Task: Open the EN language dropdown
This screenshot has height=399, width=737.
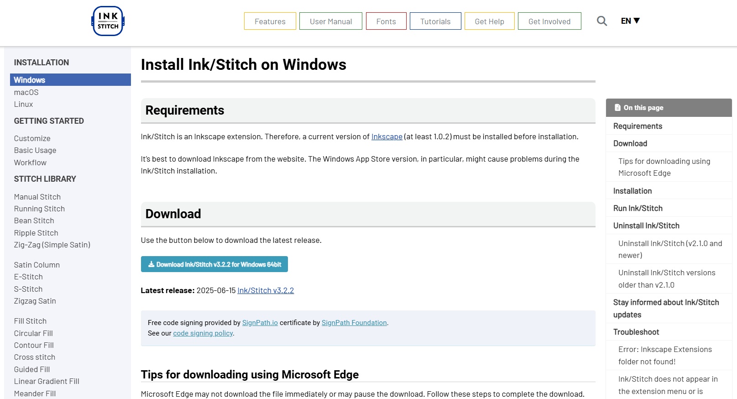Action: point(630,21)
